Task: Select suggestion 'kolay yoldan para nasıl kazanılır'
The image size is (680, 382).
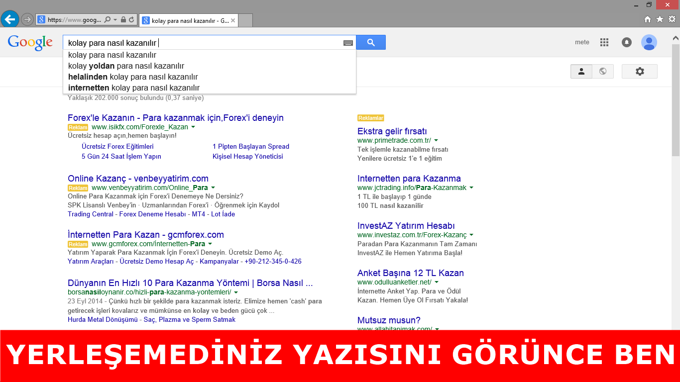Action: pos(210,66)
